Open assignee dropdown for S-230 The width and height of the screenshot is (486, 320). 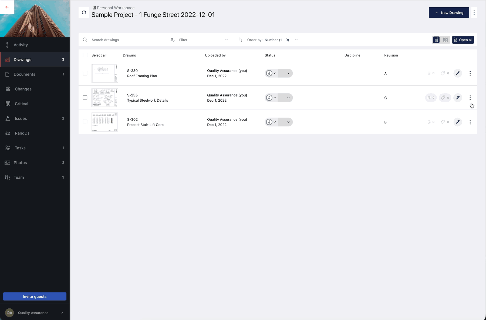pos(271,73)
